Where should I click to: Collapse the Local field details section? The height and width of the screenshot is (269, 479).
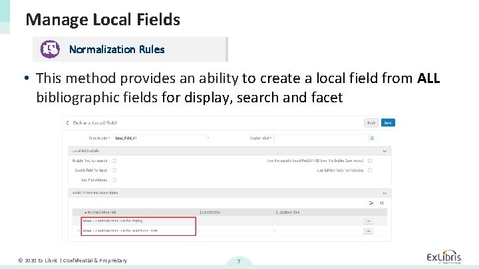(x=385, y=151)
